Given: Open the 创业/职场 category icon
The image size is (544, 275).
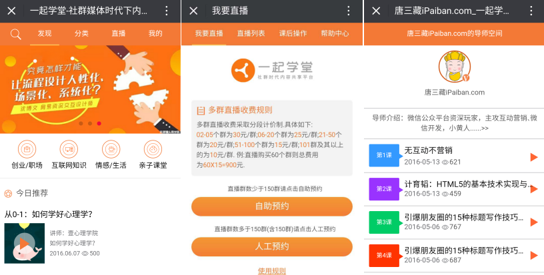Looking at the screenshot, I should pyautogui.click(x=27, y=149).
